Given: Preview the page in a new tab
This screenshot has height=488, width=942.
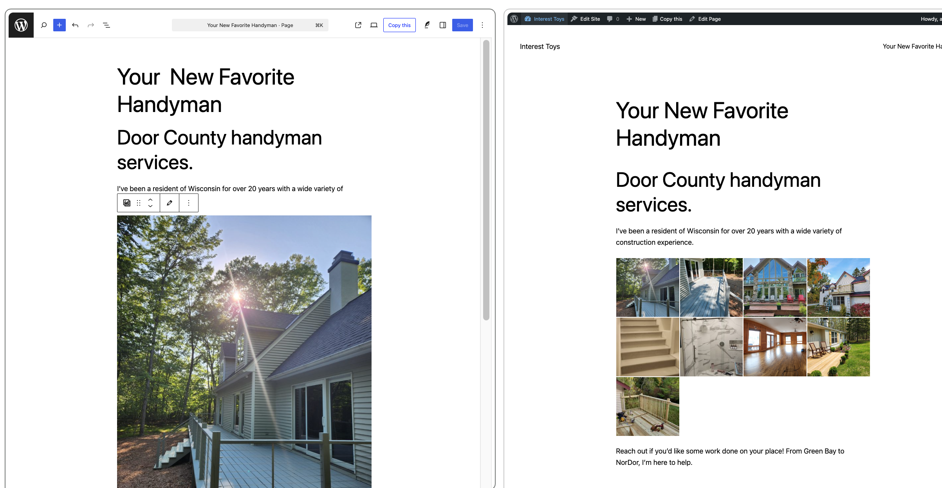Looking at the screenshot, I should coord(358,25).
